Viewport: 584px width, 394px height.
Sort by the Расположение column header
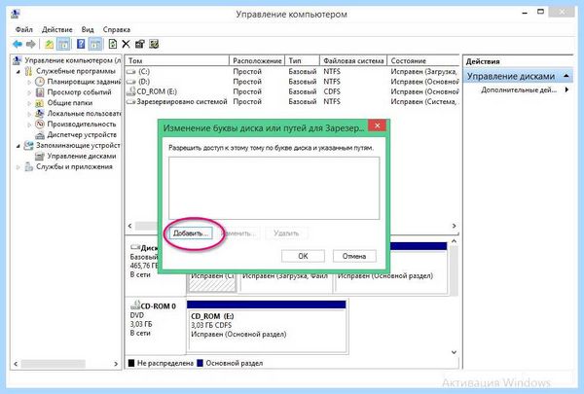257,60
